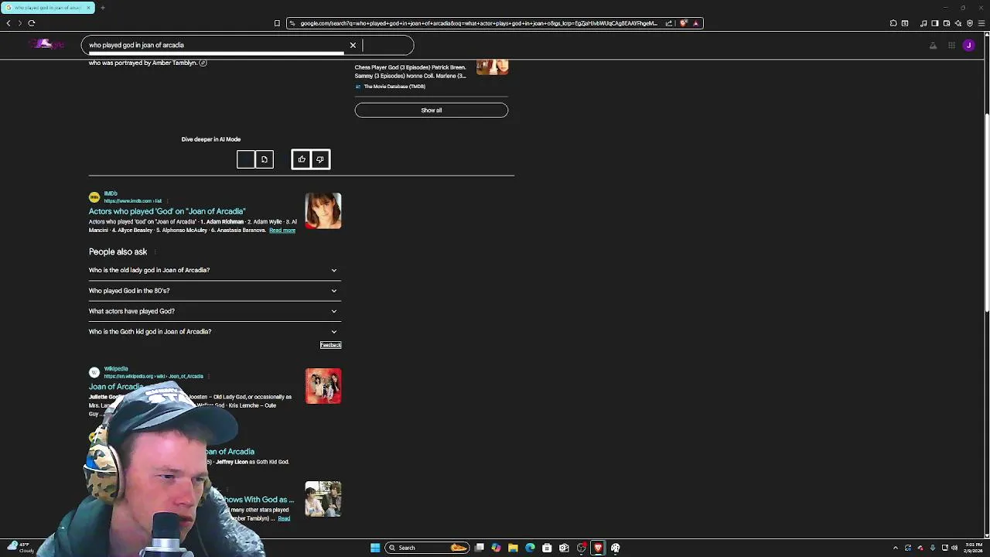The width and height of the screenshot is (990, 557).
Task: Open the Wikipedia Joan of Arcadia result
Action: (116, 387)
